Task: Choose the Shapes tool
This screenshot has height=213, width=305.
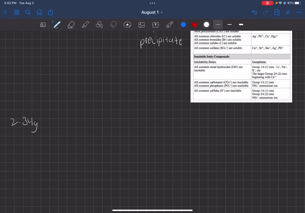Action: point(99,25)
